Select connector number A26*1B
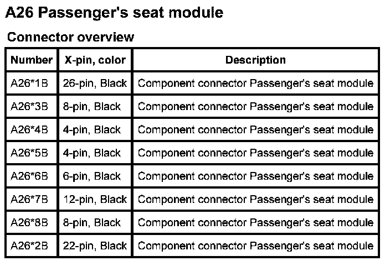The width and height of the screenshot is (390, 261). (30, 83)
